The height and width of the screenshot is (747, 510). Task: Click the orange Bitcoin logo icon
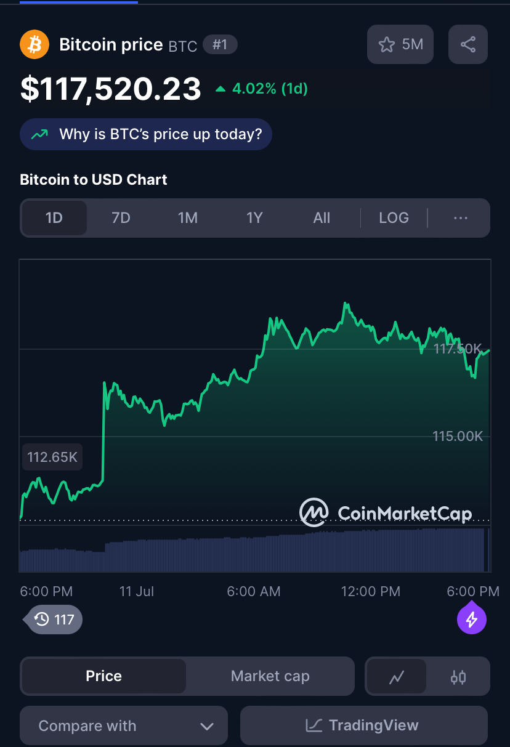click(x=34, y=44)
